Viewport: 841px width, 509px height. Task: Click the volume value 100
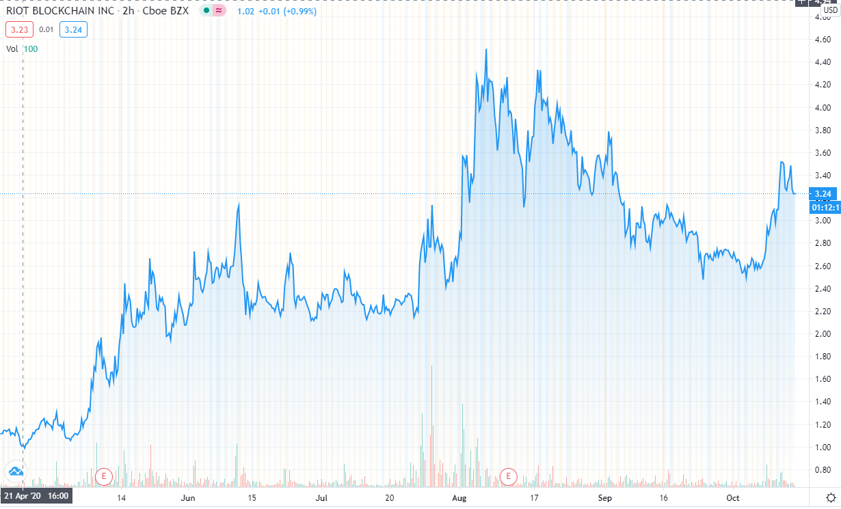coord(31,49)
